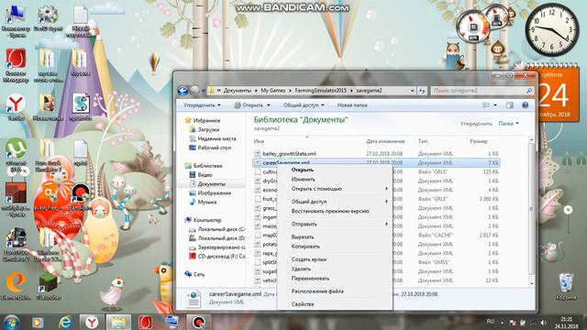Select the Computer desktop icon
The width and height of the screenshot is (587, 330).
tap(16, 20)
